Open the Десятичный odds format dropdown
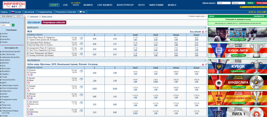 [x=30, y=12]
